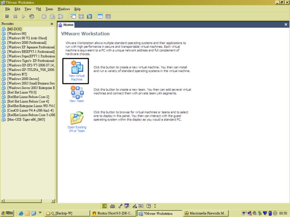Select [Windows 2000 Professional] favorite

(27, 43)
